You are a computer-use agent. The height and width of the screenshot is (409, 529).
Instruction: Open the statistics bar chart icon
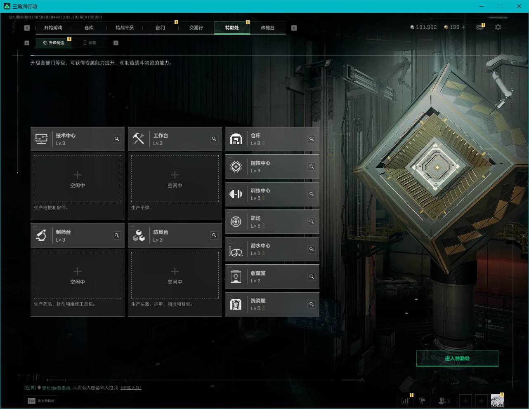pyautogui.click(x=405, y=400)
